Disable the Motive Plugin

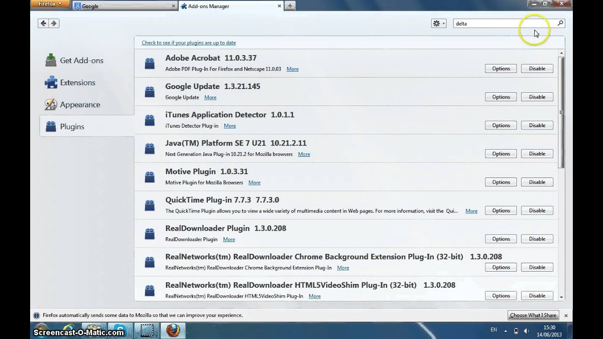pyautogui.click(x=537, y=182)
